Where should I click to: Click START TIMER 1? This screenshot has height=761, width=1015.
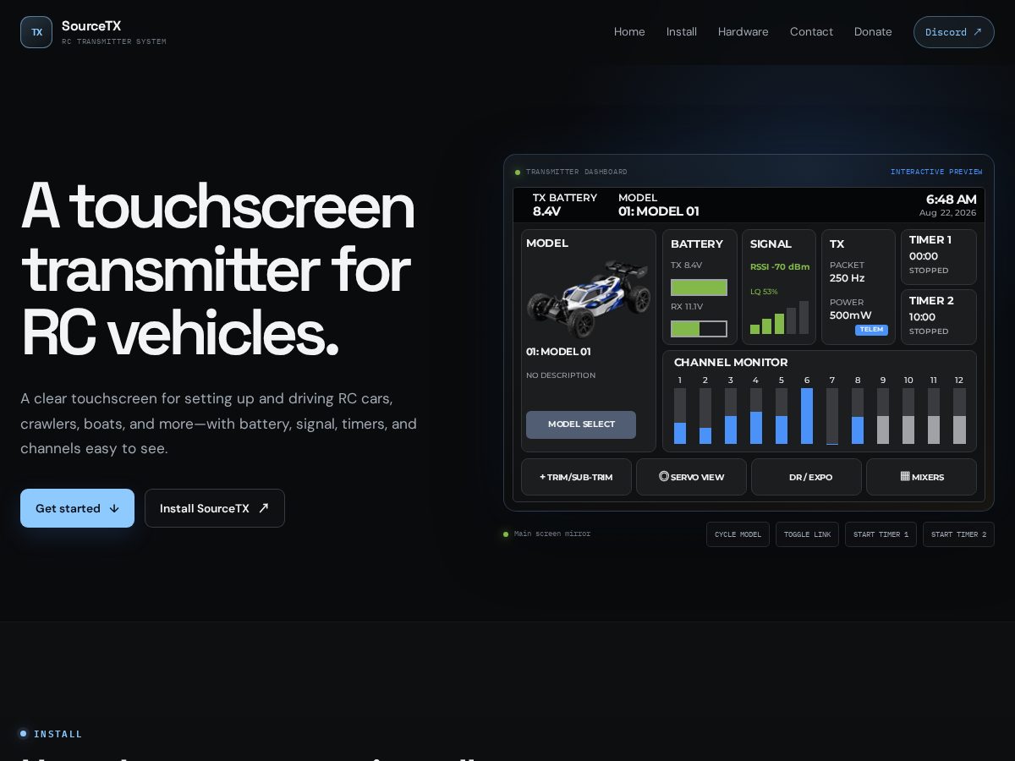pos(881,534)
